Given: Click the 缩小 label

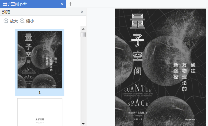Looking at the screenshot, I should pyautogui.click(x=30, y=21).
